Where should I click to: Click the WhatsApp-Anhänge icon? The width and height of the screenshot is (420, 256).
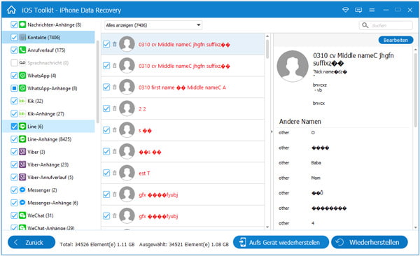tap(22, 88)
